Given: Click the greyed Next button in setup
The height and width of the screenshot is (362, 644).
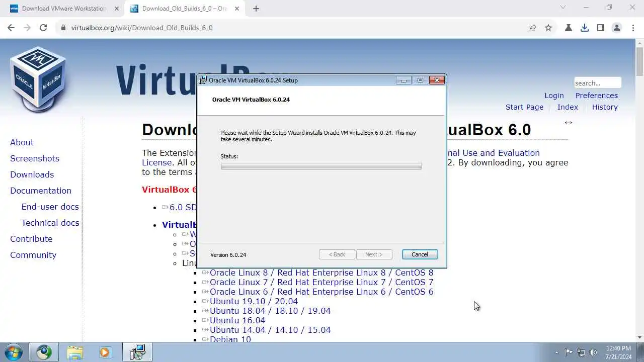Looking at the screenshot, I should pyautogui.click(x=374, y=254).
